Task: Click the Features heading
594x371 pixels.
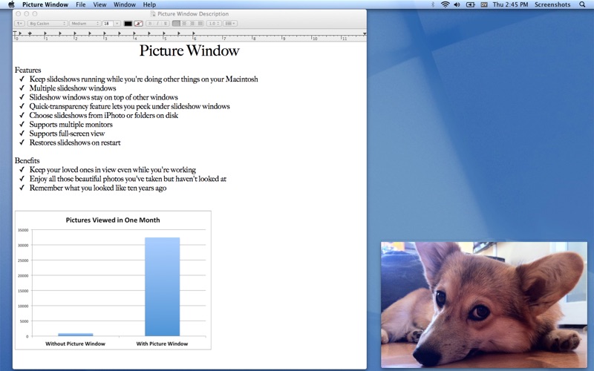Action: [x=27, y=70]
